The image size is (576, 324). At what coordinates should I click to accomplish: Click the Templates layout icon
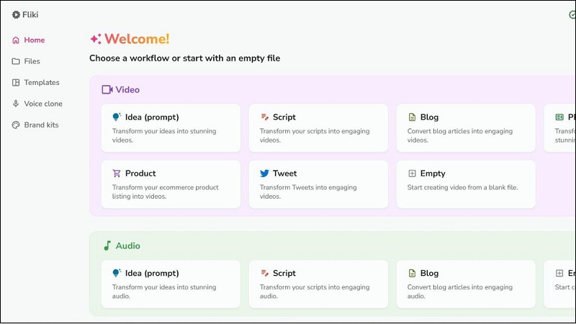[16, 83]
